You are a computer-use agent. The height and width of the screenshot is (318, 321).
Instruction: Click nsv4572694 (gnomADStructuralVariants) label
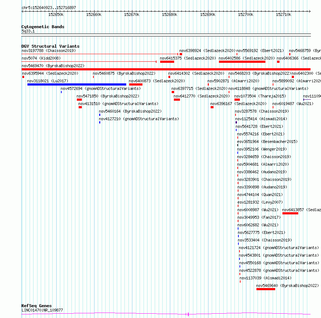click(101, 88)
